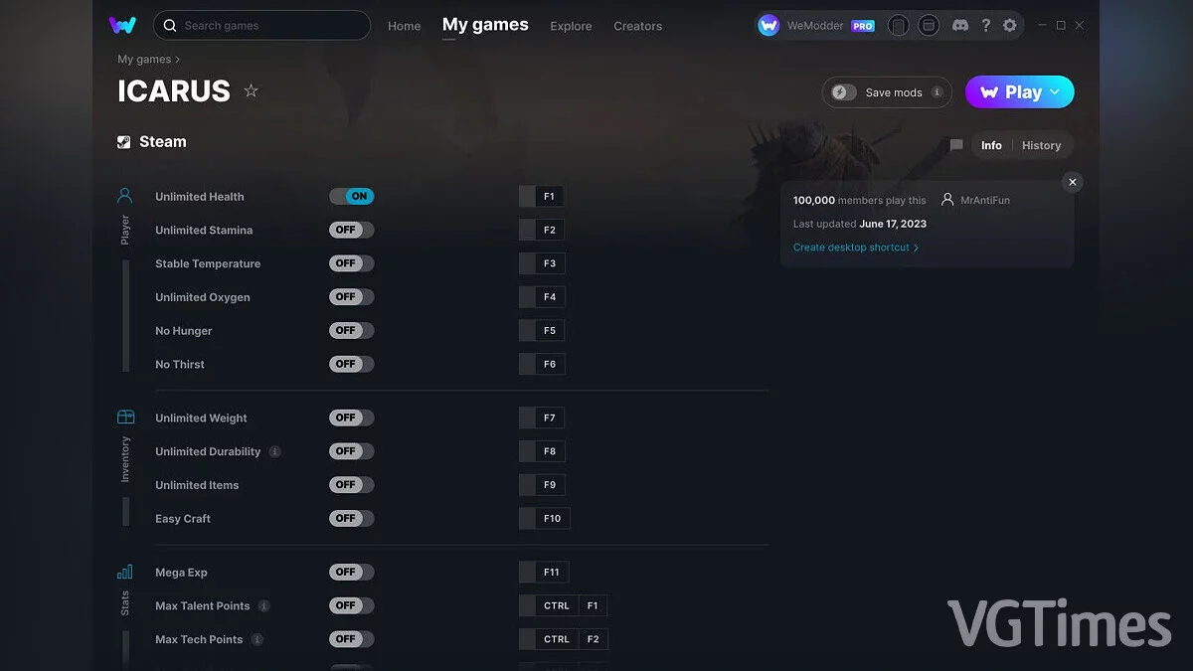The image size is (1193, 671).
Task: Click the info icon beside Max Talent Points
Action: (x=263, y=605)
